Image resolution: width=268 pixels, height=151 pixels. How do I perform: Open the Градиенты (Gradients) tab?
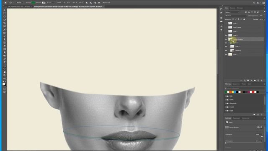[x=236, y=84]
